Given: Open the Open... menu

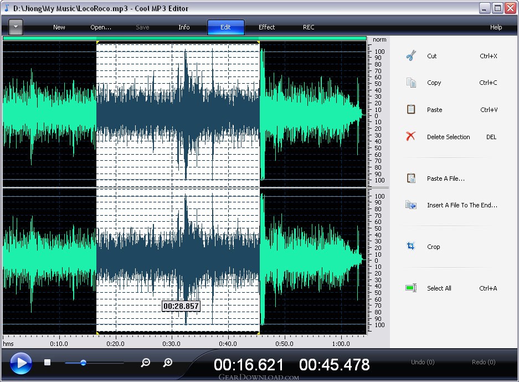Looking at the screenshot, I should [101, 27].
